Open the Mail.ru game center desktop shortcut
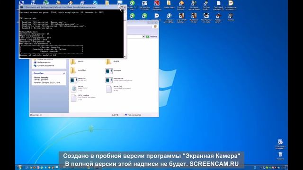The image size is (303, 170). [x=169, y=18]
